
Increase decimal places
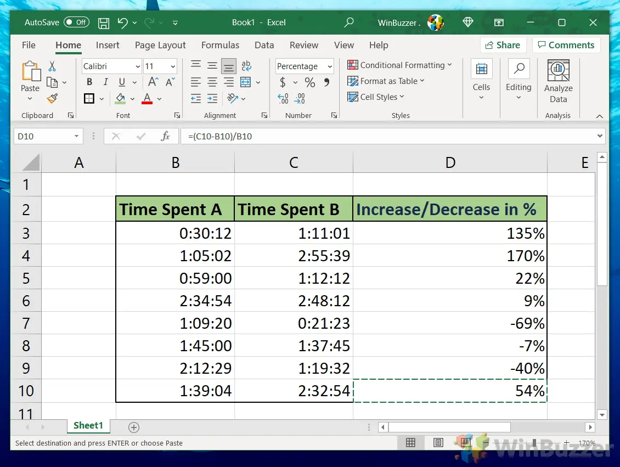click(x=283, y=98)
